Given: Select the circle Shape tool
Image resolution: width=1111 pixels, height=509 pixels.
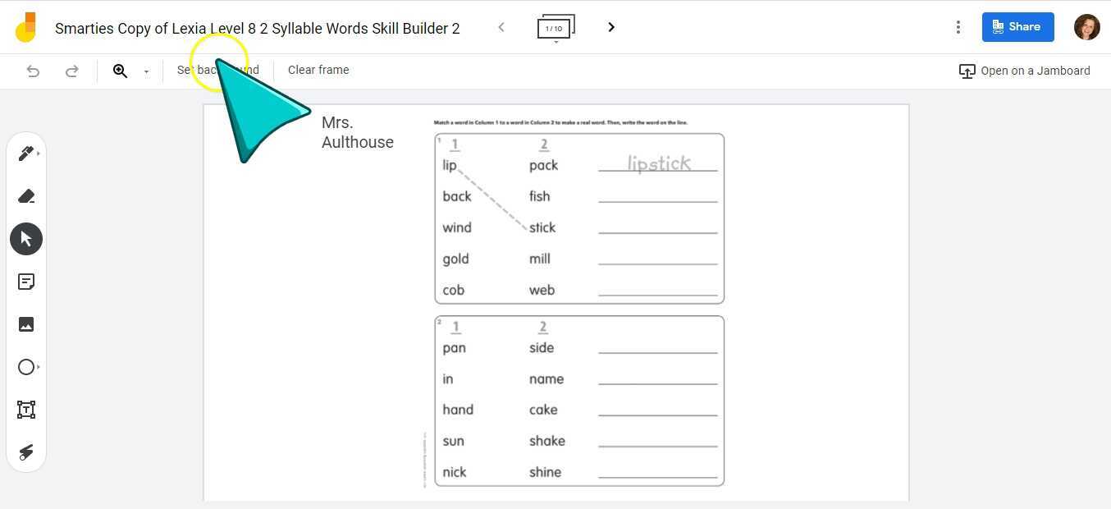Looking at the screenshot, I should point(24,366).
